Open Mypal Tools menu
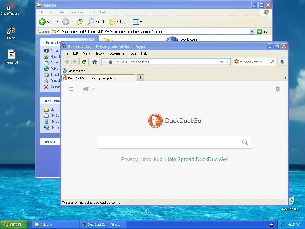This screenshot has height=229, width=305. coord(133,53)
